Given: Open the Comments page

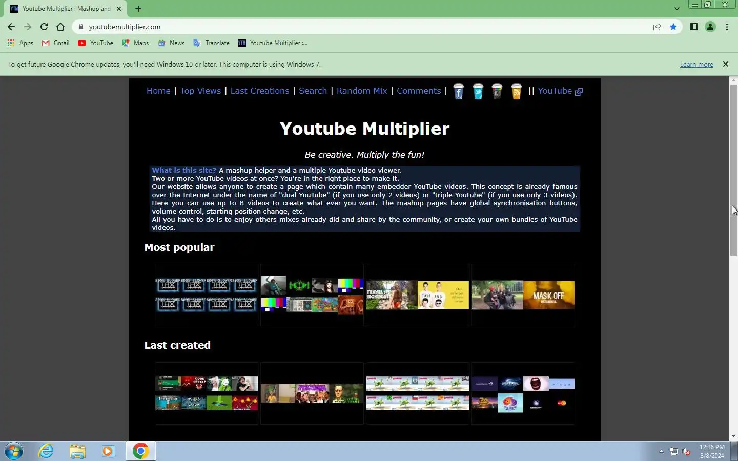Looking at the screenshot, I should click(x=419, y=91).
